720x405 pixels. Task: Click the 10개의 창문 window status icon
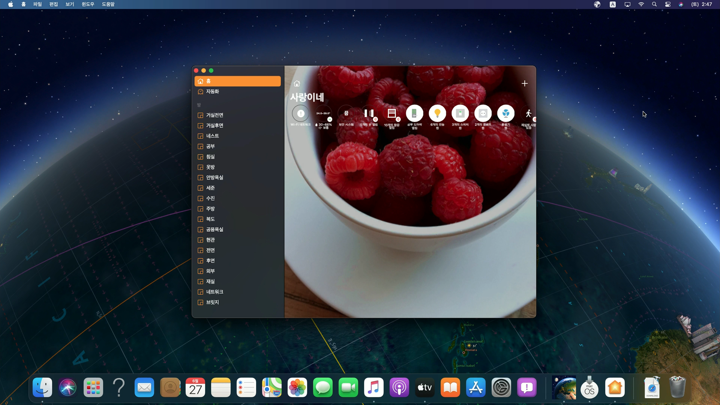click(x=392, y=113)
